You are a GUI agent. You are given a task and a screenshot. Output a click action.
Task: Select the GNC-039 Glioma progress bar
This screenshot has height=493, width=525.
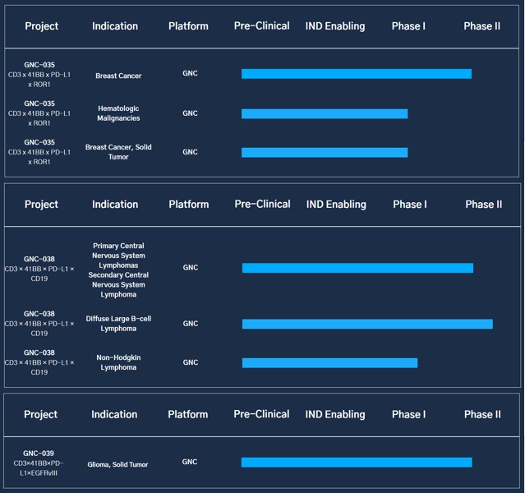point(356,463)
